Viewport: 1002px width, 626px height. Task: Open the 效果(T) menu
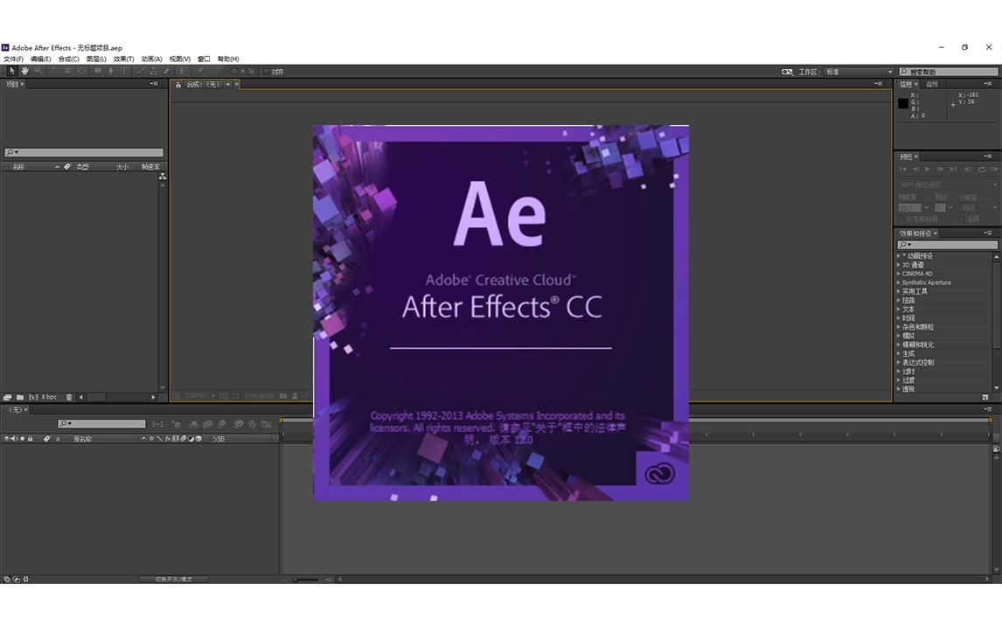click(123, 59)
